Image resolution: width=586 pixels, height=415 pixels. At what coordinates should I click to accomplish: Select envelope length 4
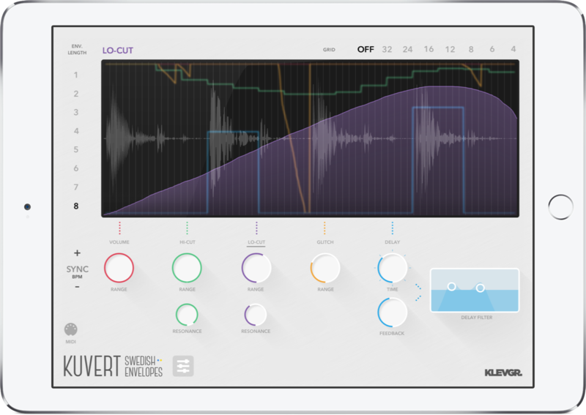(x=76, y=131)
